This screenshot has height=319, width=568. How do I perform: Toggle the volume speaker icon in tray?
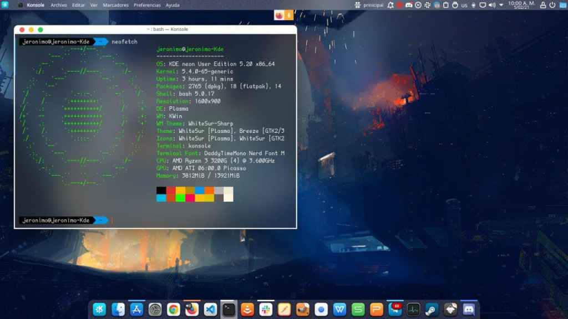tap(492, 5)
